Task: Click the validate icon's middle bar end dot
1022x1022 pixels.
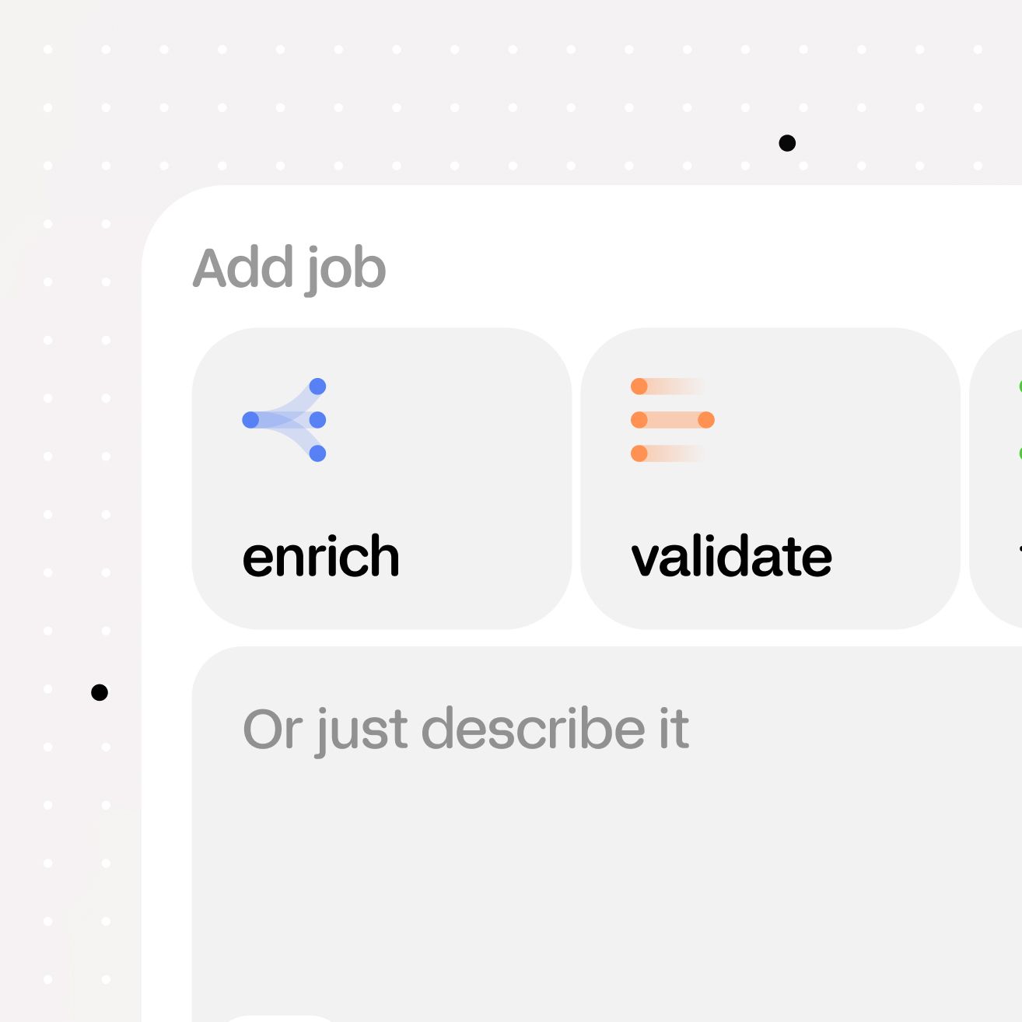Action: [x=706, y=420]
